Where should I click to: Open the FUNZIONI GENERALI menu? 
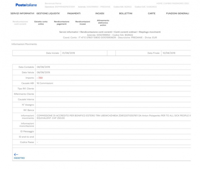pyautogui.click(x=177, y=13)
